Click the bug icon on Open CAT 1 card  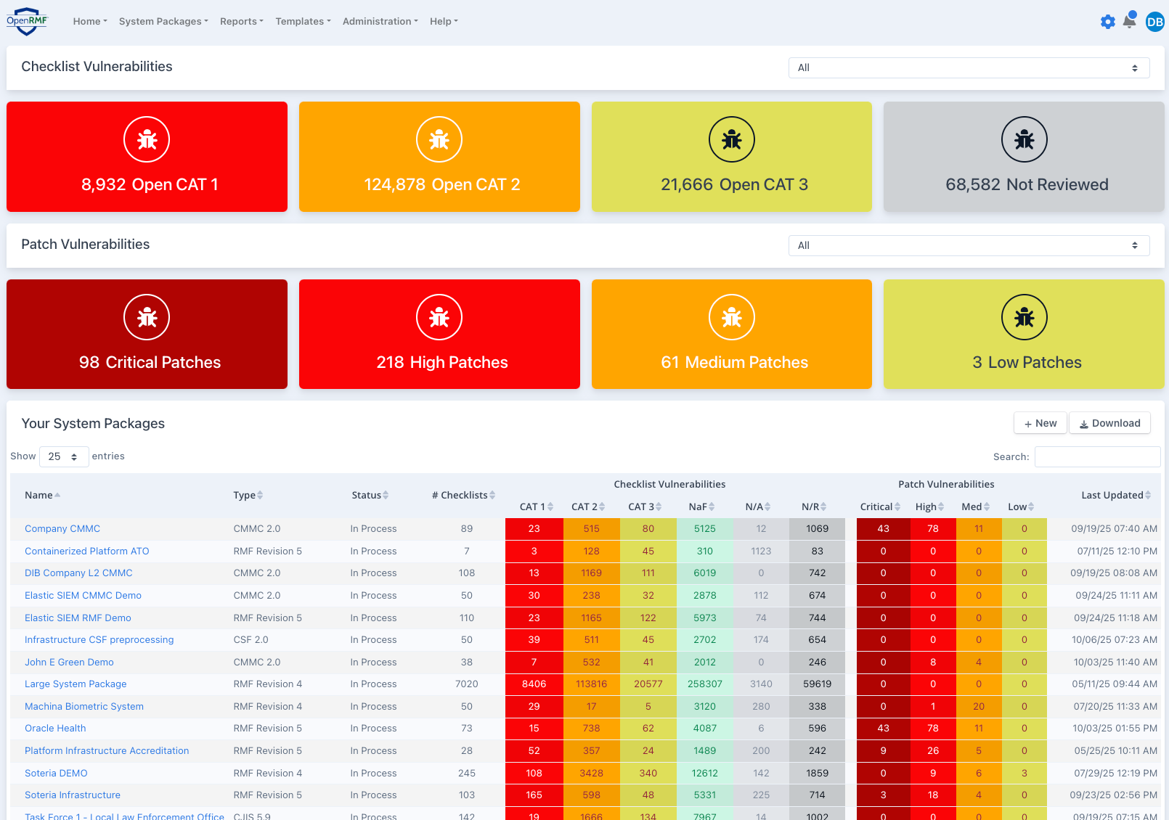pyautogui.click(x=147, y=139)
